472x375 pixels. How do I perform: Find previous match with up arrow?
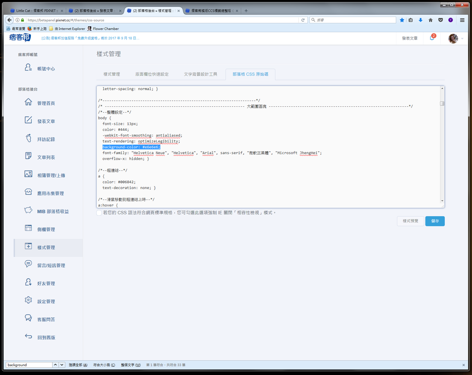55,365
